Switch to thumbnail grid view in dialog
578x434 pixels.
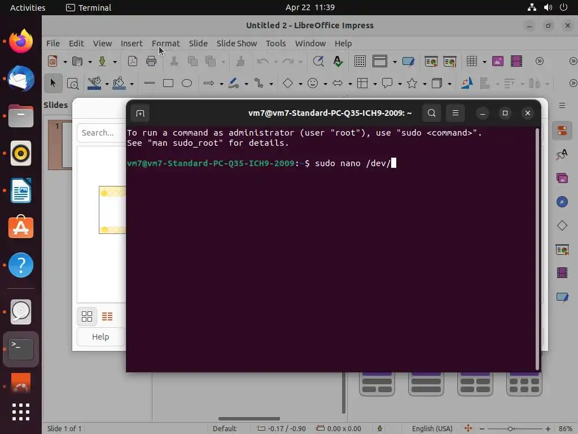click(87, 316)
